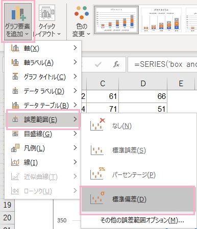The height and width of the screenshot is (229, 197).
Task: Open the 線(I) submenu
Action: (x=43, y=163)
